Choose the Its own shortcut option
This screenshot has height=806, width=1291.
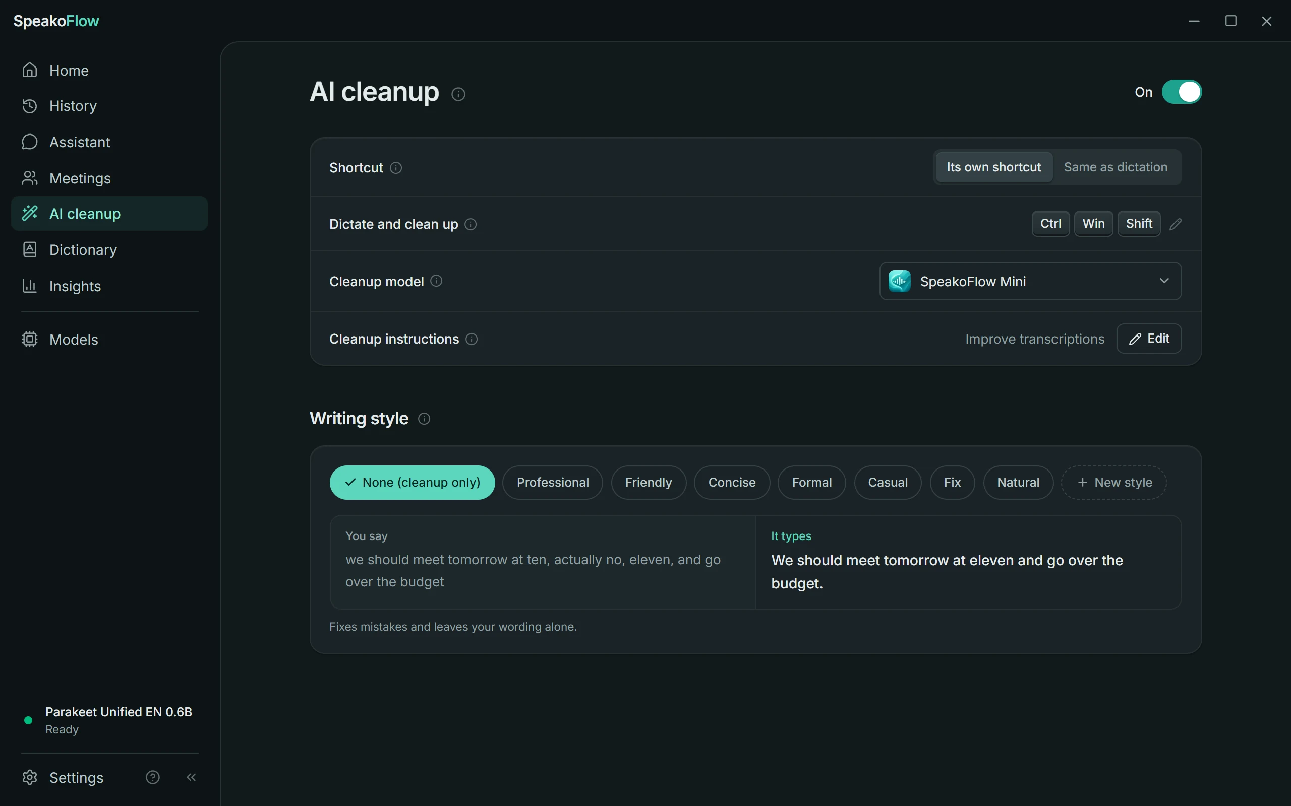(x=994, y=167)
